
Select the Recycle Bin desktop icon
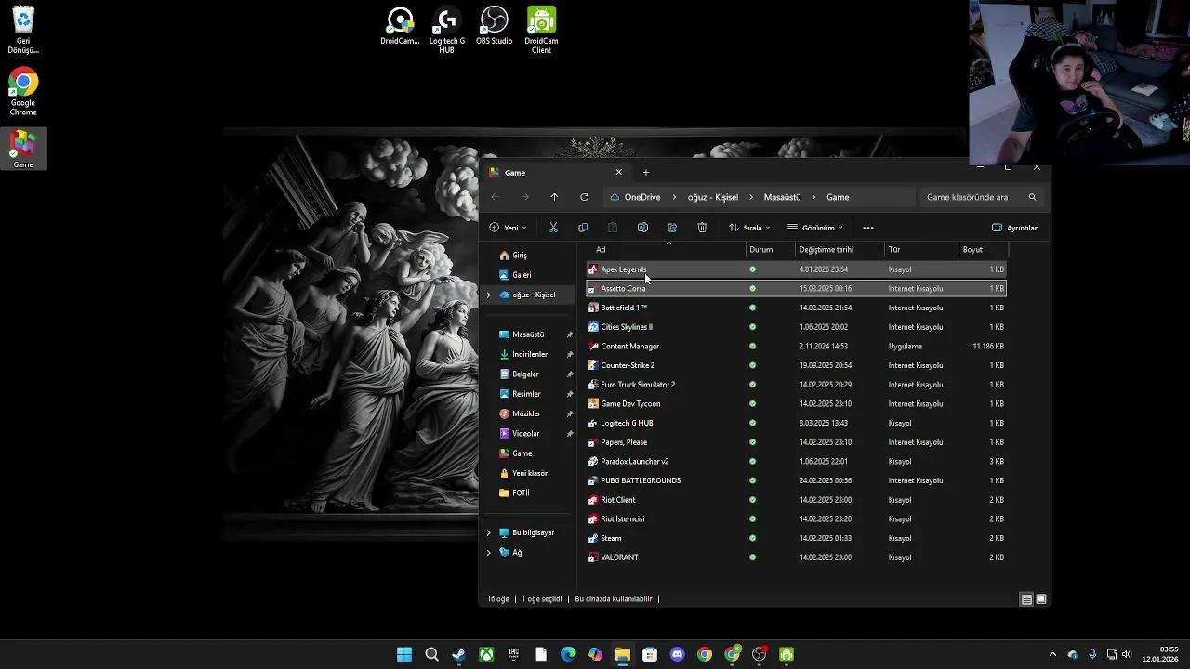point(23,31)
